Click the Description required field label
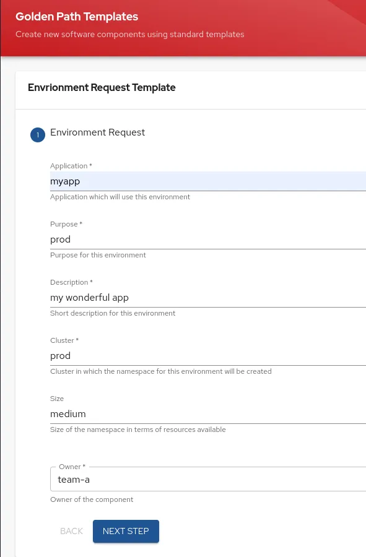 click(71, 282)
